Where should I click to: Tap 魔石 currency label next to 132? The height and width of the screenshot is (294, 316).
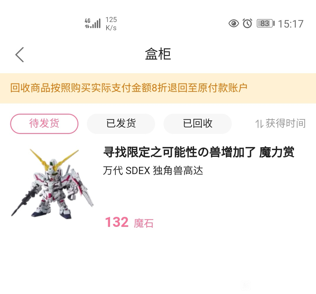[144, 223]
